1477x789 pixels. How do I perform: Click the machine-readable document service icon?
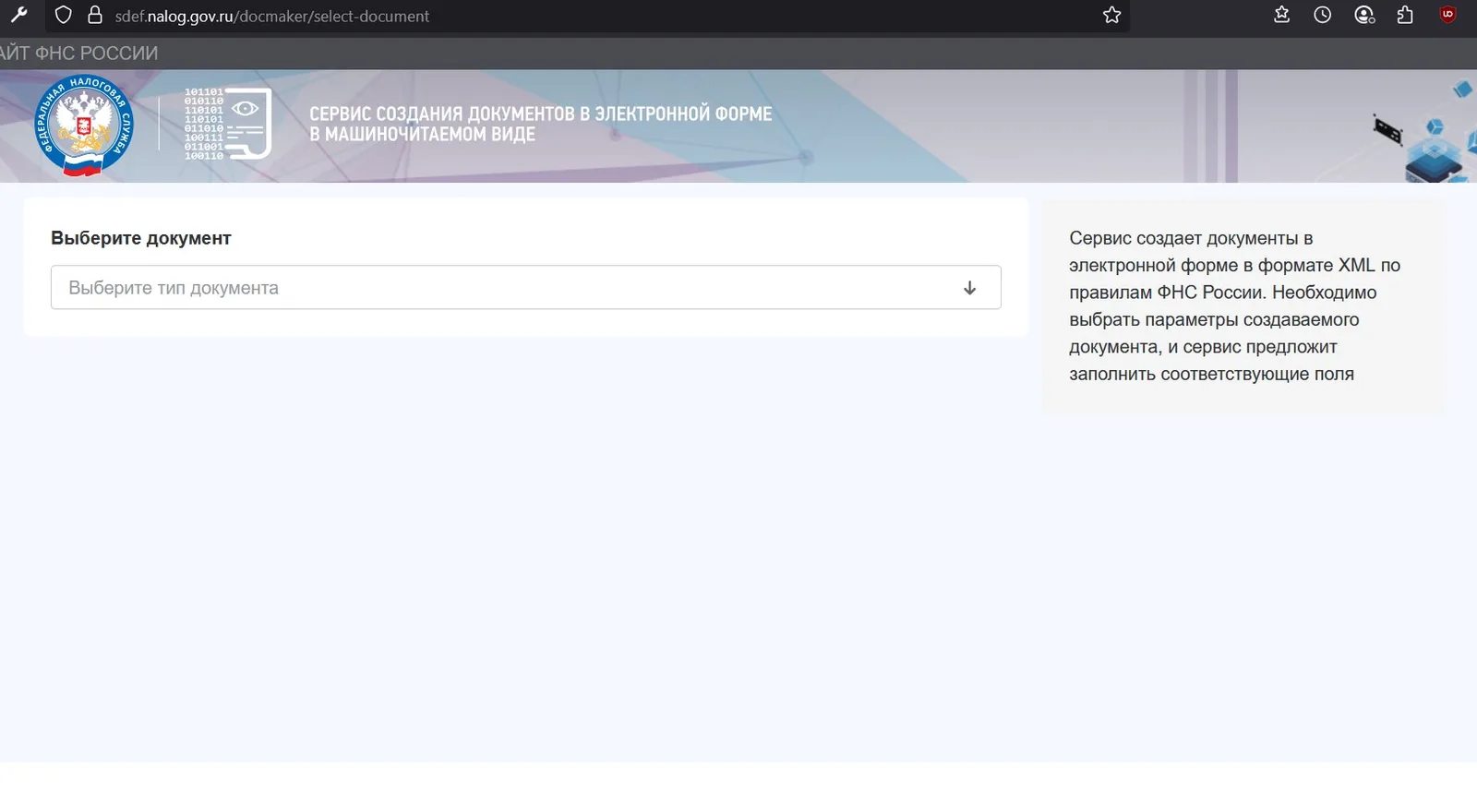point(228,124)
